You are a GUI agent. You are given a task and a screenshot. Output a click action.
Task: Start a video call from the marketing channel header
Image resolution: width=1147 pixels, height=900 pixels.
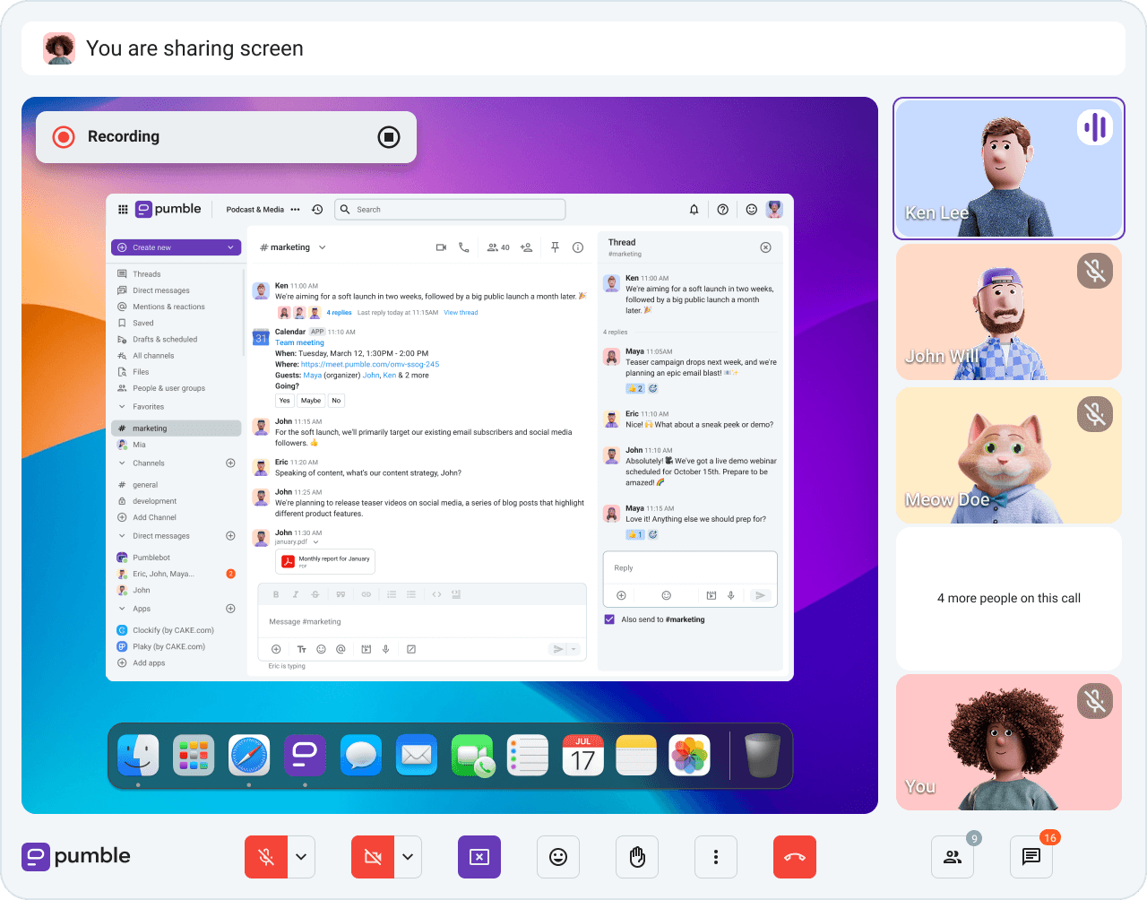pos(440,247)
